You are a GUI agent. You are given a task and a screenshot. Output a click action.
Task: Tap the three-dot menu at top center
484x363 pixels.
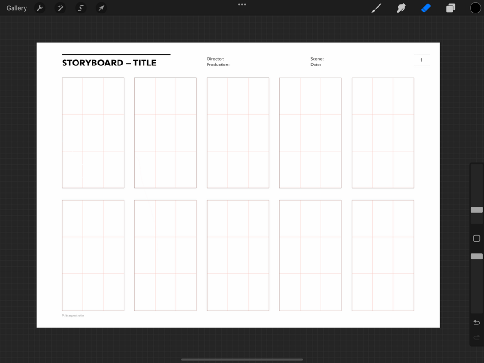tap(242, 5)
